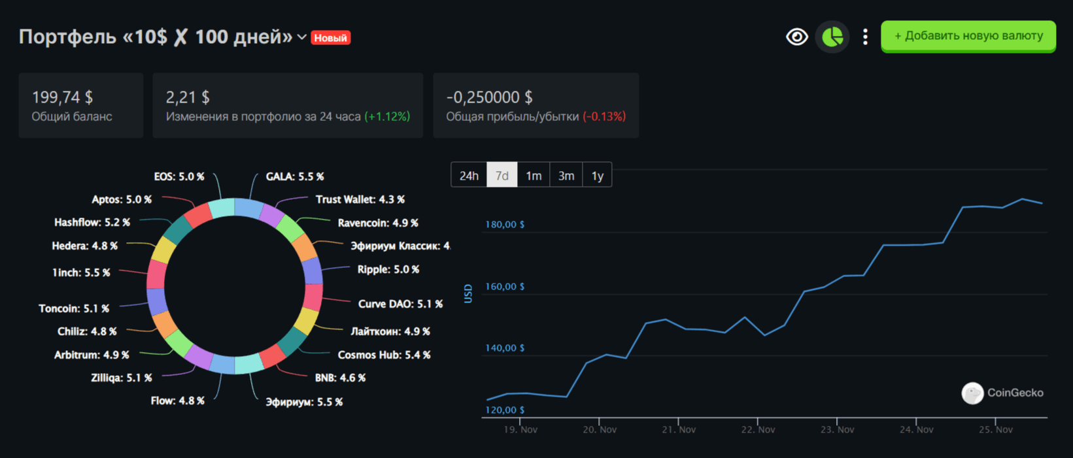This screenshot has width=1073, height=458.
Task: Open the Общий баланс card
Action: pos(81,105)
